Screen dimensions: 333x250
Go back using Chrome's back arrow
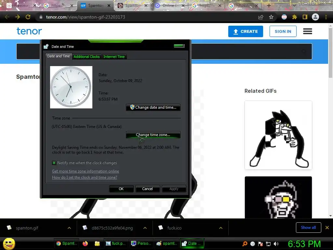(x=7, y=17)
